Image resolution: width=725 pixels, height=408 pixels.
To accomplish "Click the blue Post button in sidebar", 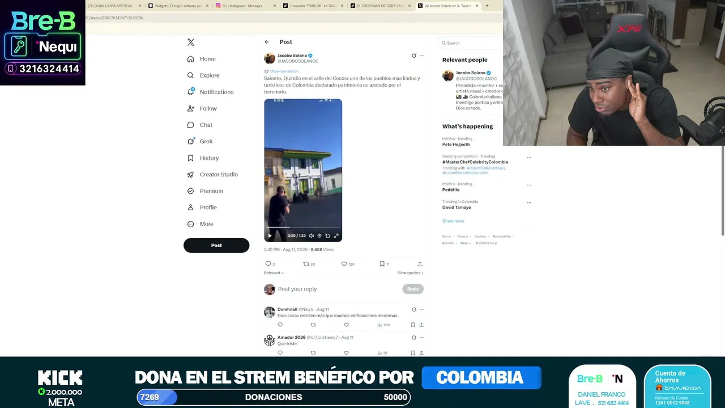I will point(216,245).
